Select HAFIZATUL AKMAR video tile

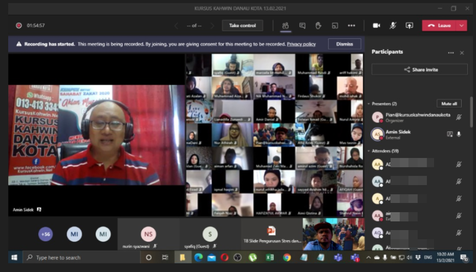point(274,205)
